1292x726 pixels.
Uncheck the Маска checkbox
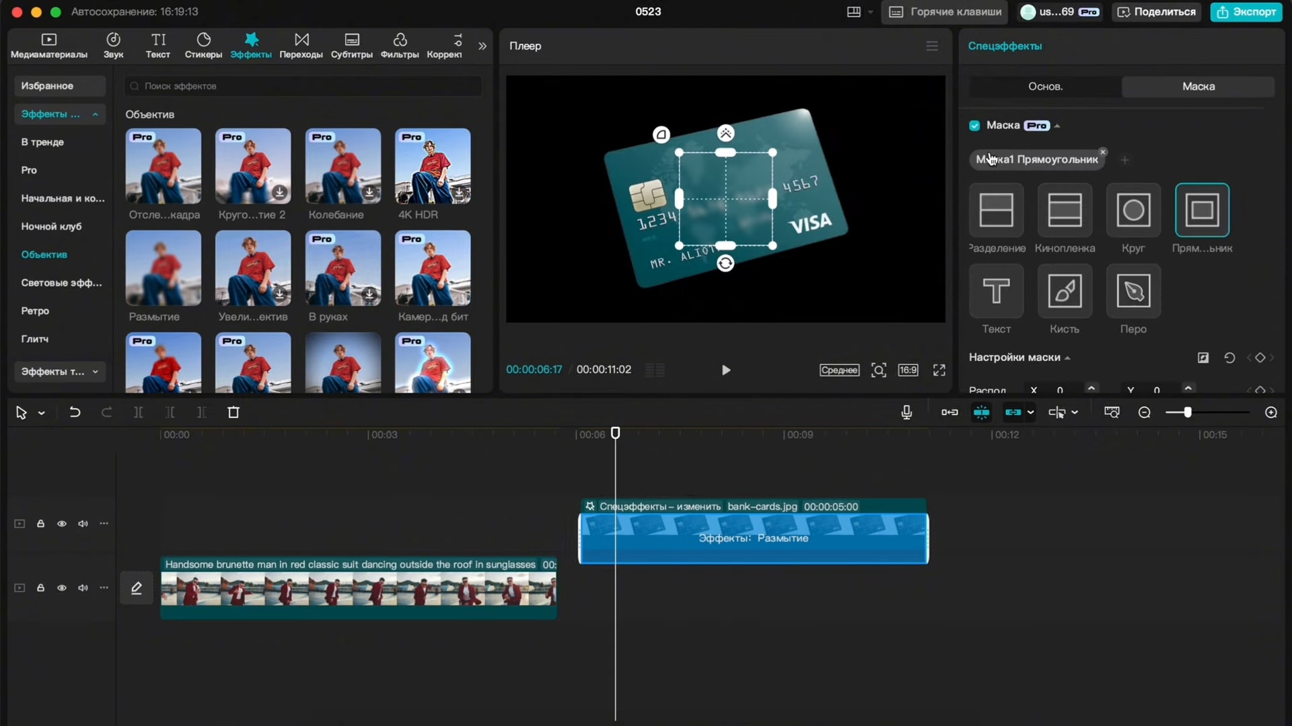pyautogui.click(x=974, y=126)
